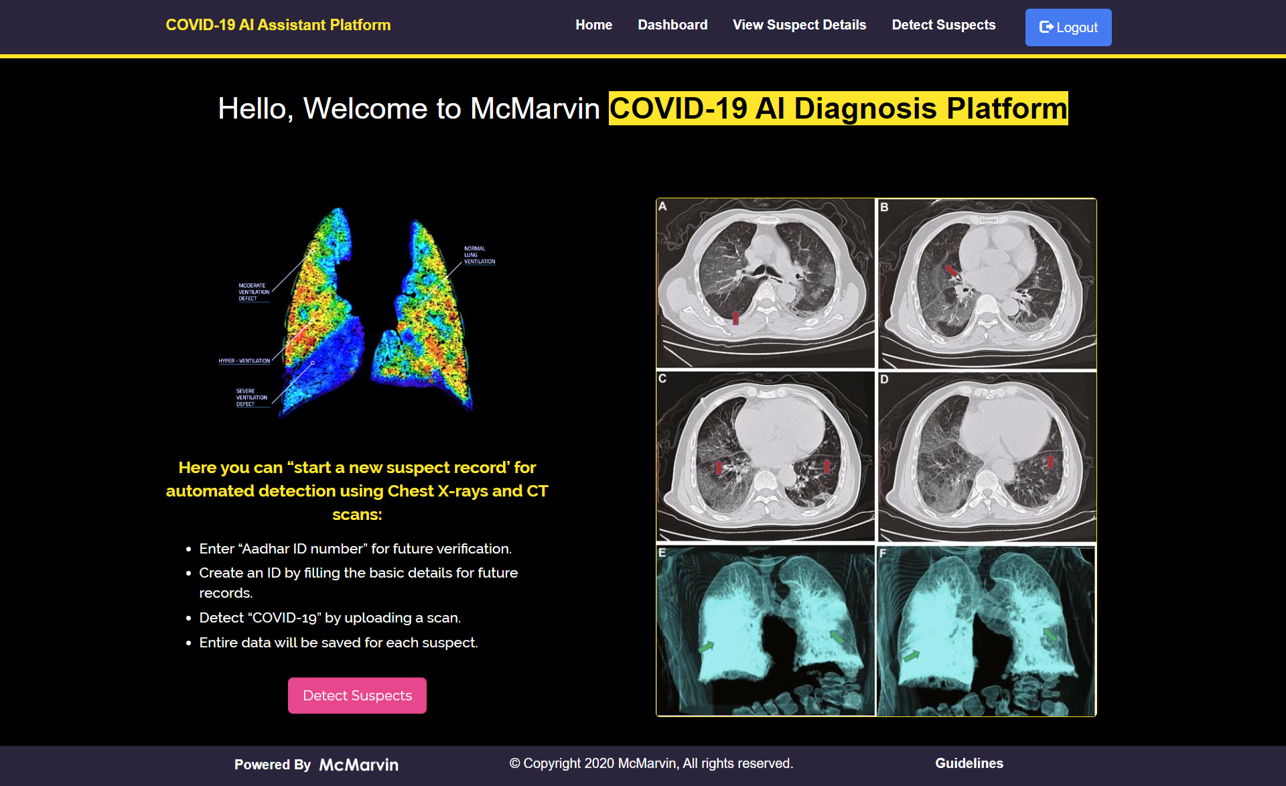Click the colorful lung ventilation image

357,312
